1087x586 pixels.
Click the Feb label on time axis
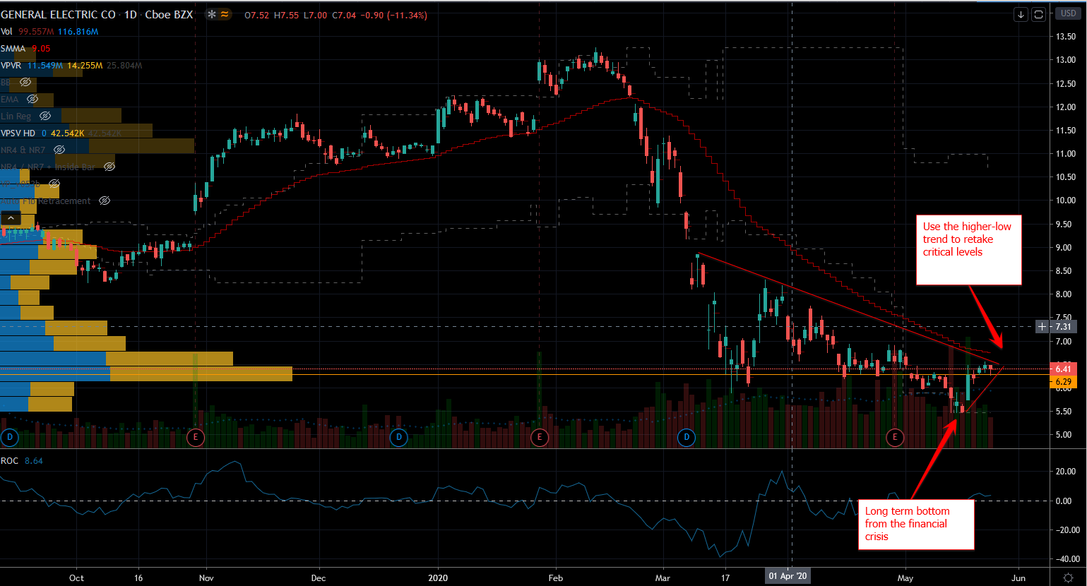click(556, 578)
